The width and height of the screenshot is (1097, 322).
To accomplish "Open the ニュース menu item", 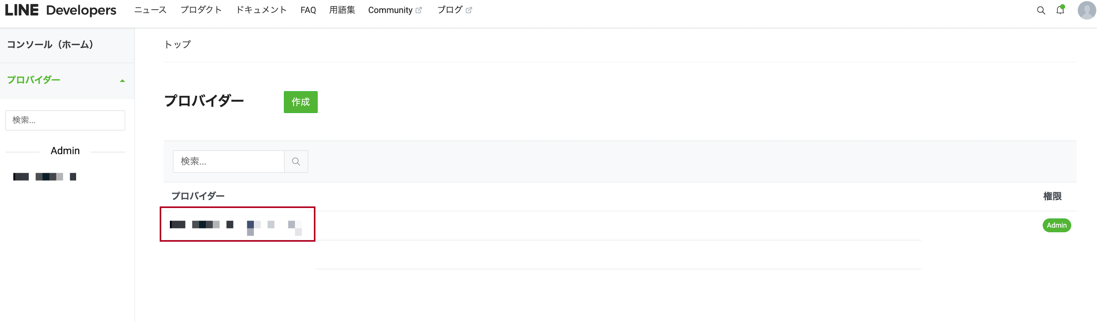I will (150, 10).
